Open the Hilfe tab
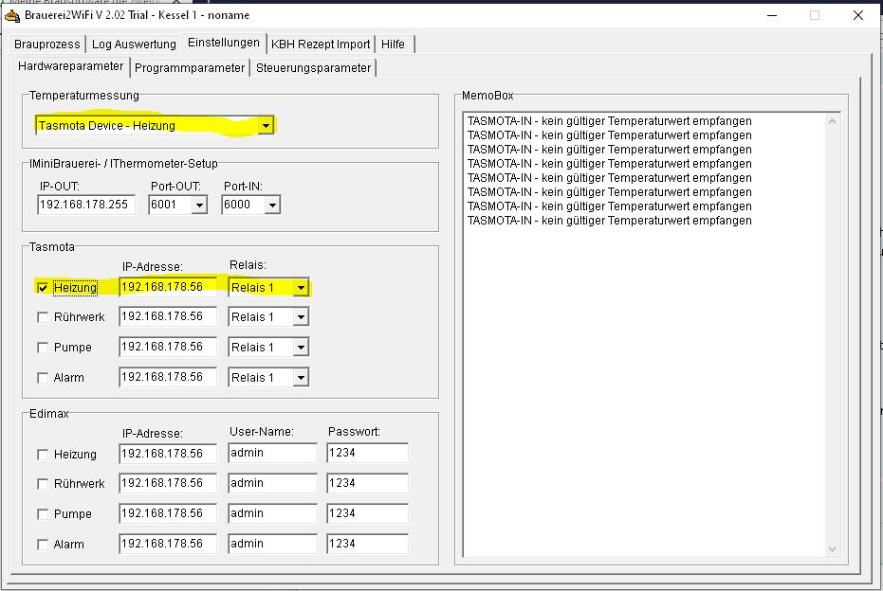This screenshot has width=883, height=591. click(393, 45)
